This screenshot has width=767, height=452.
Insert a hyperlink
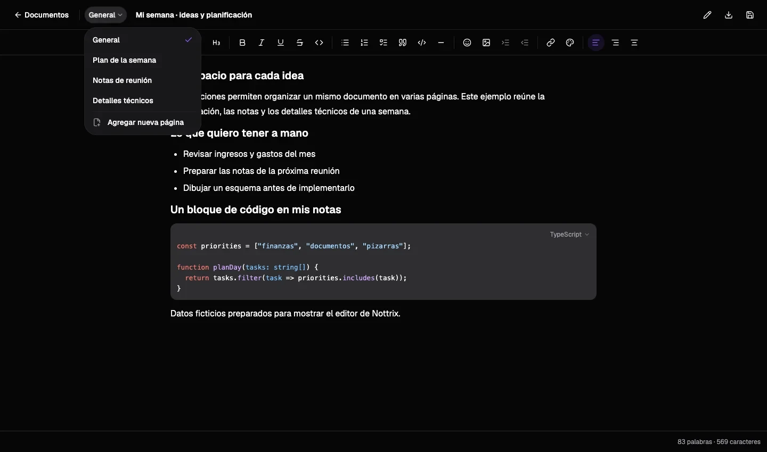click(551, 43)
